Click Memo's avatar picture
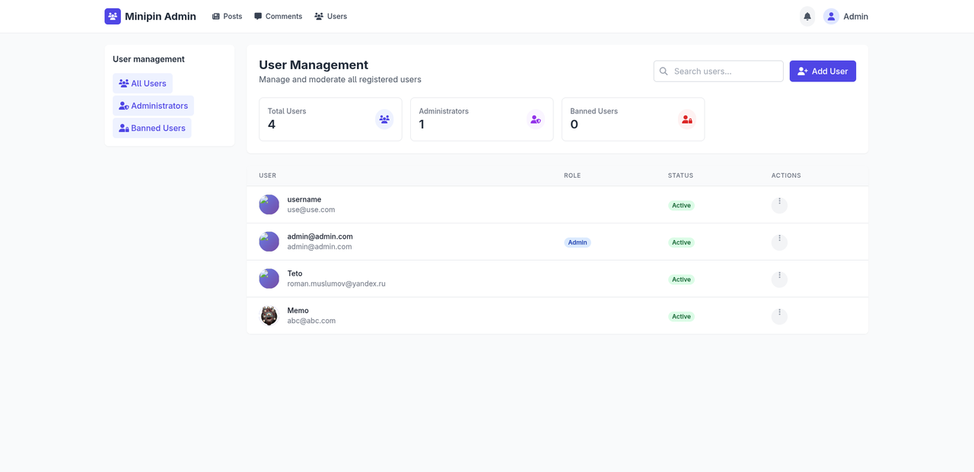Image resolution: width=974 pixels, height=472 pixels. click(x=269, y=315)
